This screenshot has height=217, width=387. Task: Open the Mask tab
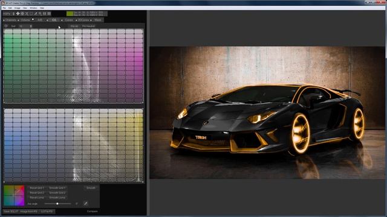coord(98,20)
